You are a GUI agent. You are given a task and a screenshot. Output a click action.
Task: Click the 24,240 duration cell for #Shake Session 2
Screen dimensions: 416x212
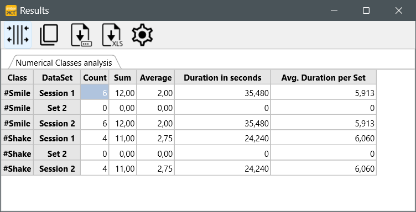tap(222, 168)
